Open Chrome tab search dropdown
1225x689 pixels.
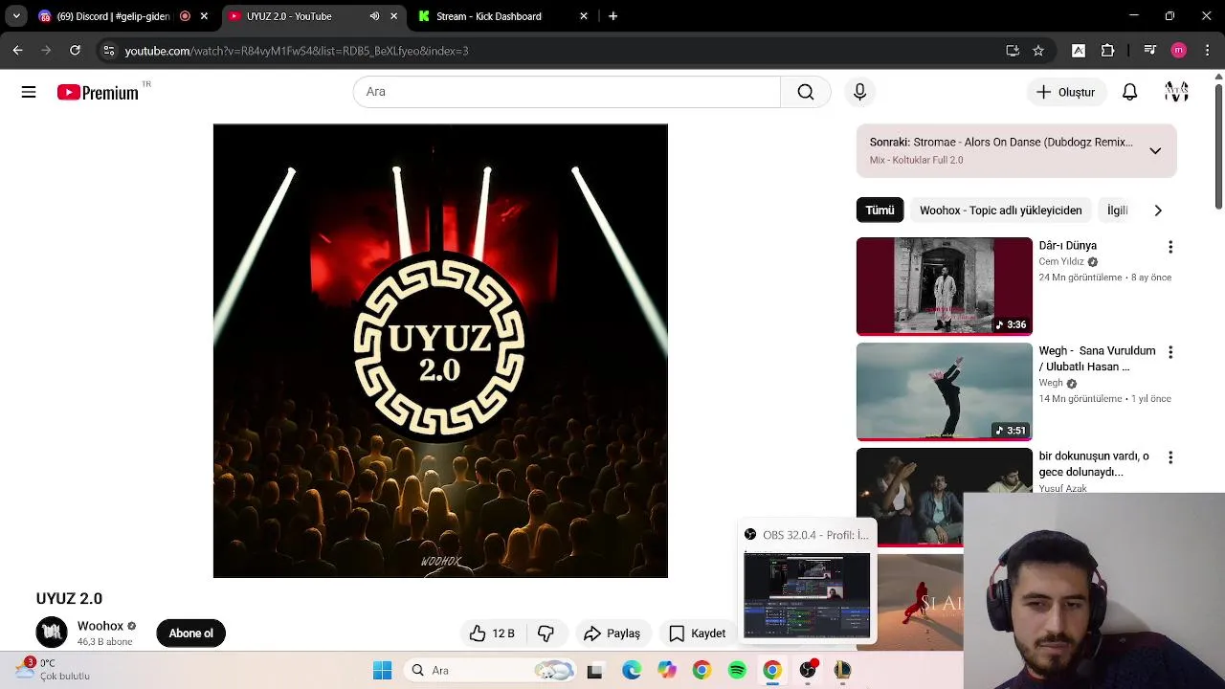[x=16, y=16]
